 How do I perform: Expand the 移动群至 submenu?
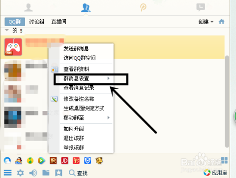coord(87,118)
